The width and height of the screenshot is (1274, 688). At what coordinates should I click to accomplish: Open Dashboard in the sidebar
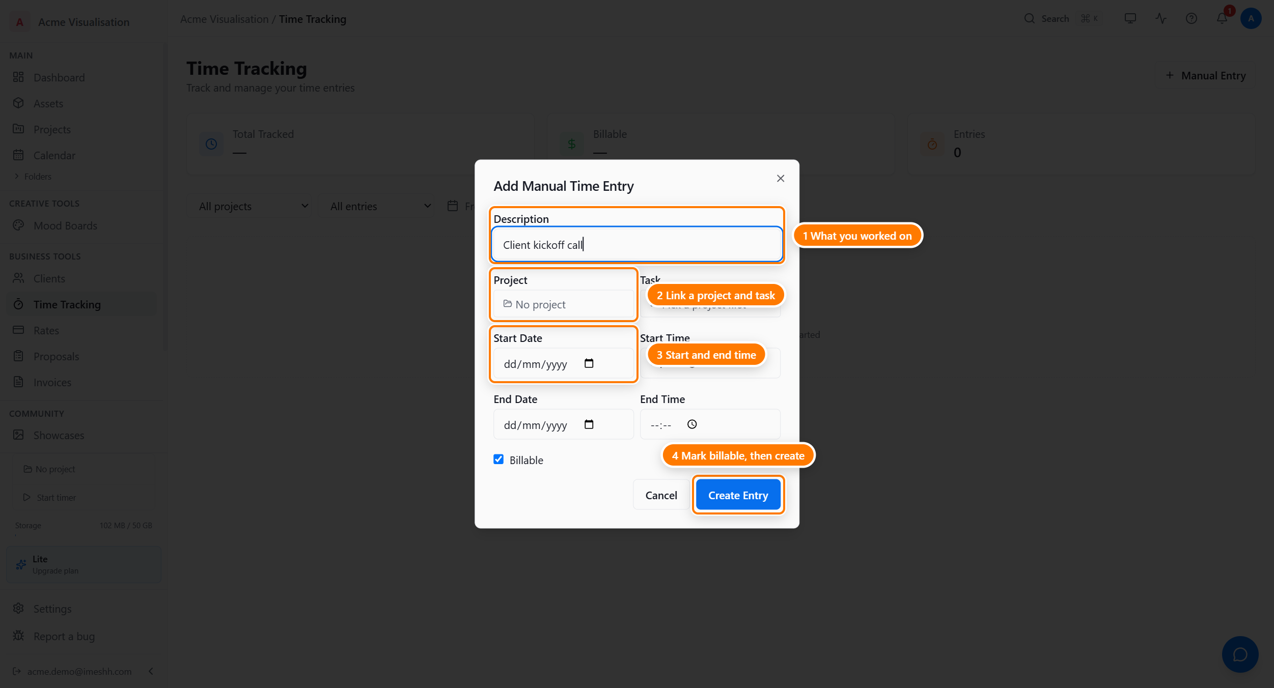click(83, 77)
